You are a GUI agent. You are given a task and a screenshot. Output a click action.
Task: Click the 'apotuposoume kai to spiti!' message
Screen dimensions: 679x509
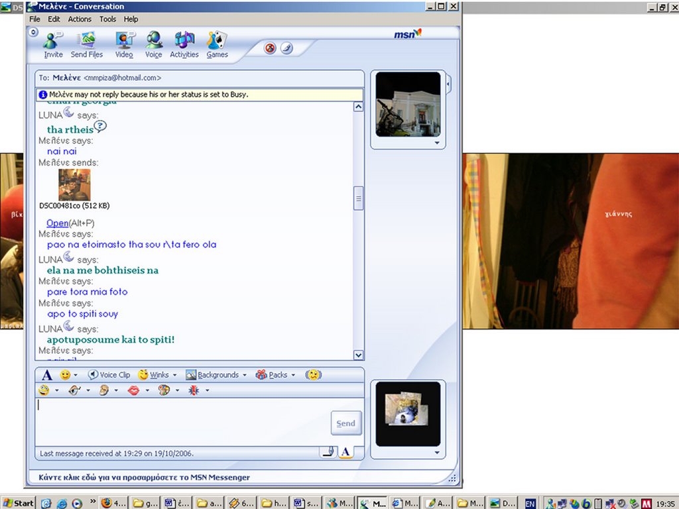[111, 339]
